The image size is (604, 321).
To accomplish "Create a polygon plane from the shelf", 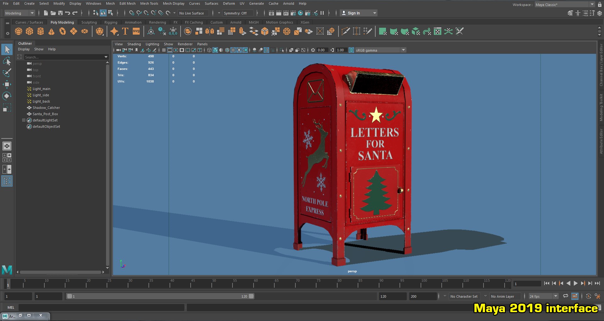I will (x=74, y=31).
